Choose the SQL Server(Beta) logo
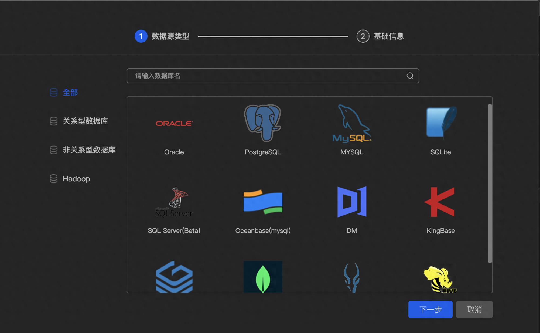 click(174, 202)
